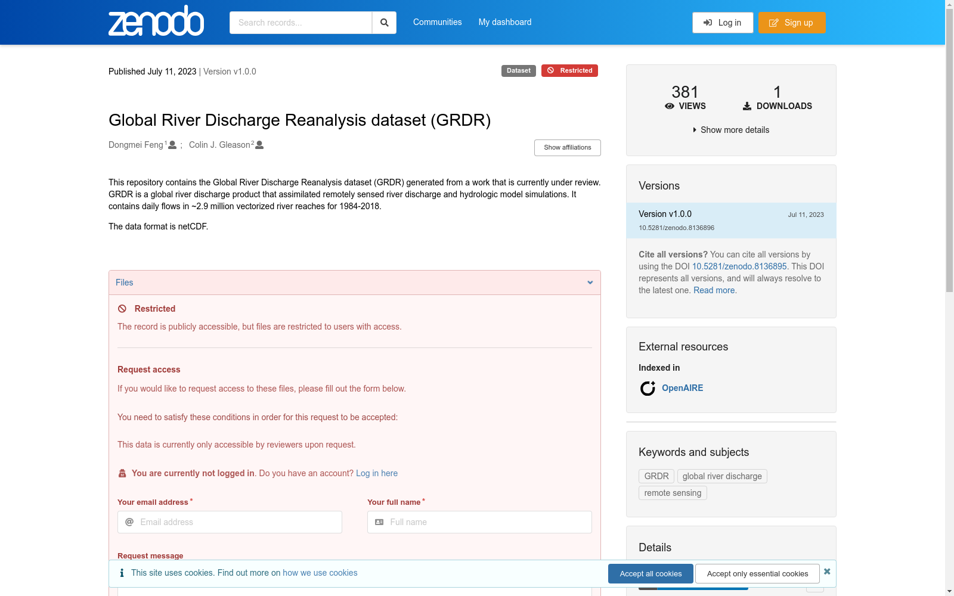Image resolution: width=954 pixels, height=596 pixels.
Task: Click the global river discharge keyword
Action: point(722,476)
